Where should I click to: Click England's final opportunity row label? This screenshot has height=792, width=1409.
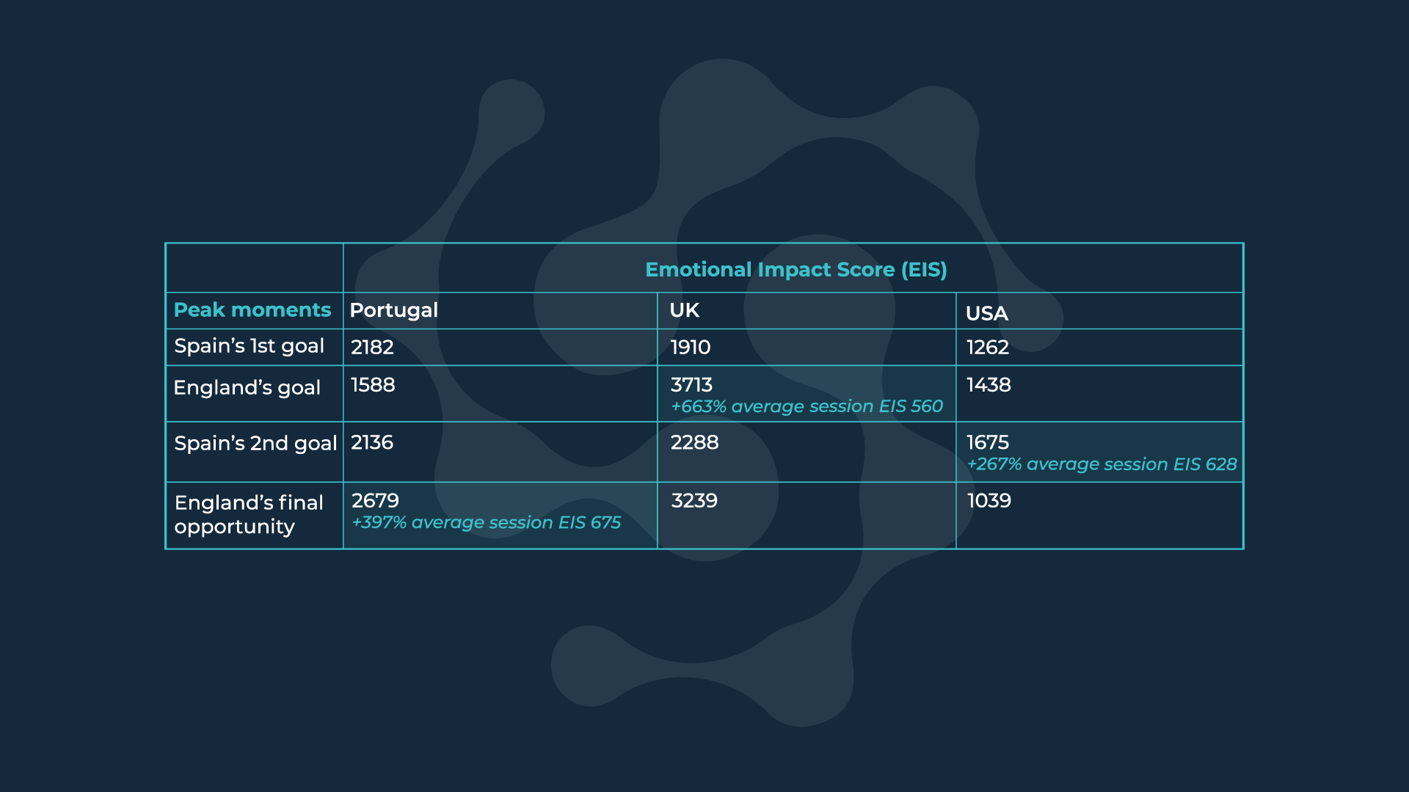pyautogui.click(x=249, y=515)
